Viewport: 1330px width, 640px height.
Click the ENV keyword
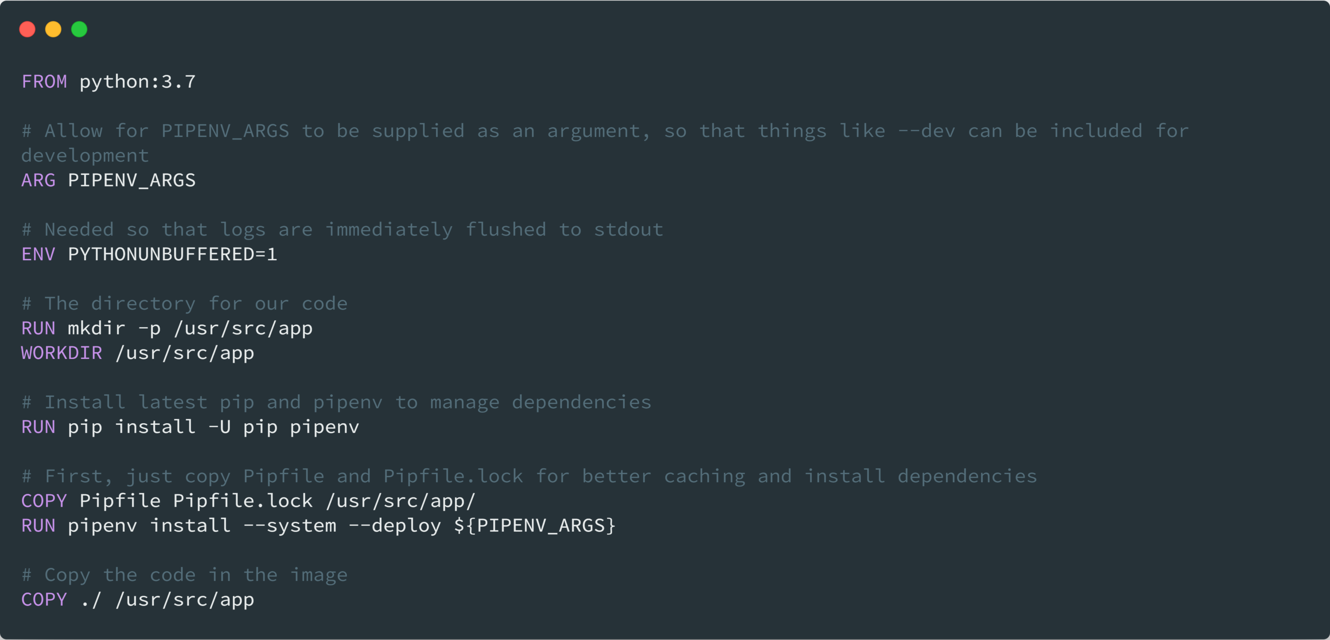pyautogui.click(x=38, y=254)
